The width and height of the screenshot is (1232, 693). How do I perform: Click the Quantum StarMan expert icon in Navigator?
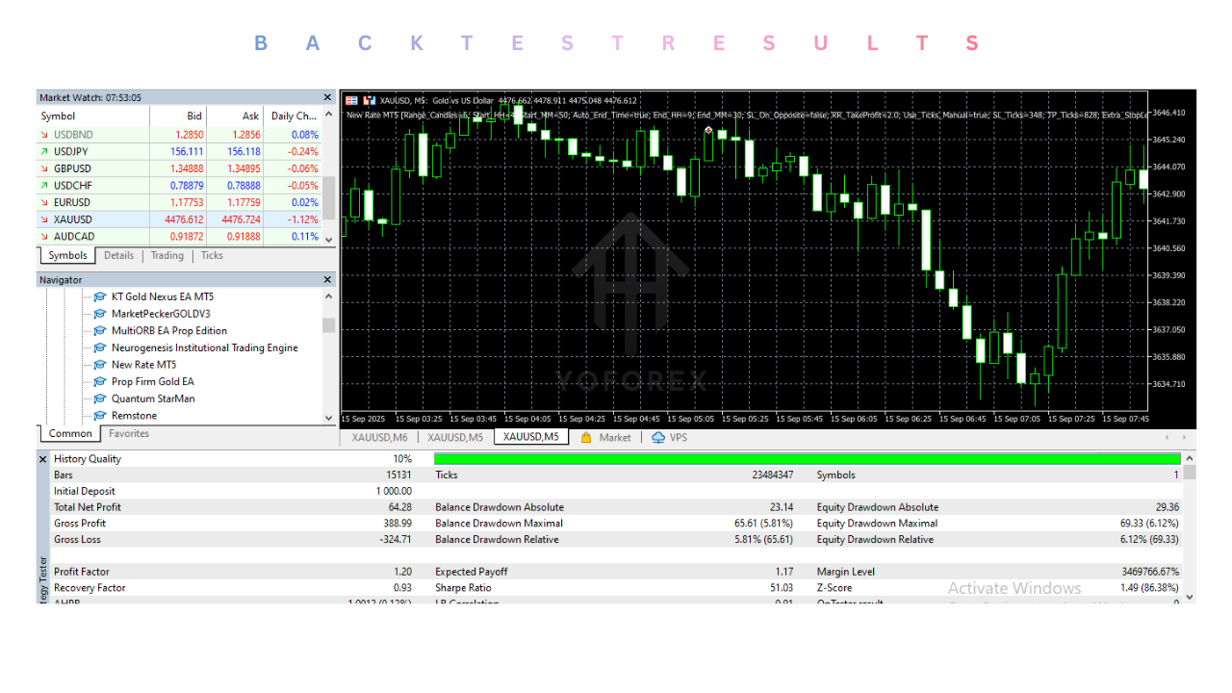click(x=100, y=398)
